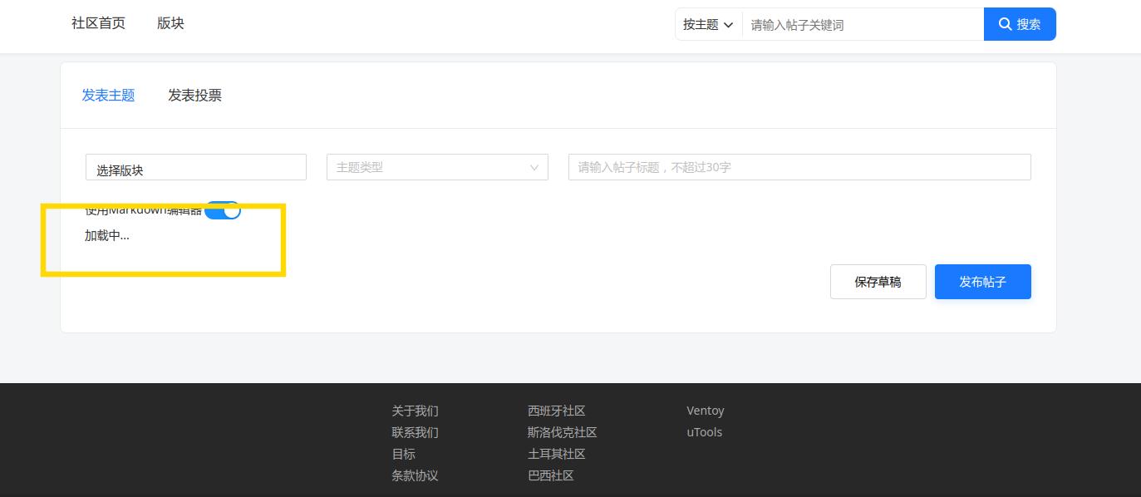Open the 关于我们 footer link
This screenshot has width=1141, height=497.
[415, 411]
